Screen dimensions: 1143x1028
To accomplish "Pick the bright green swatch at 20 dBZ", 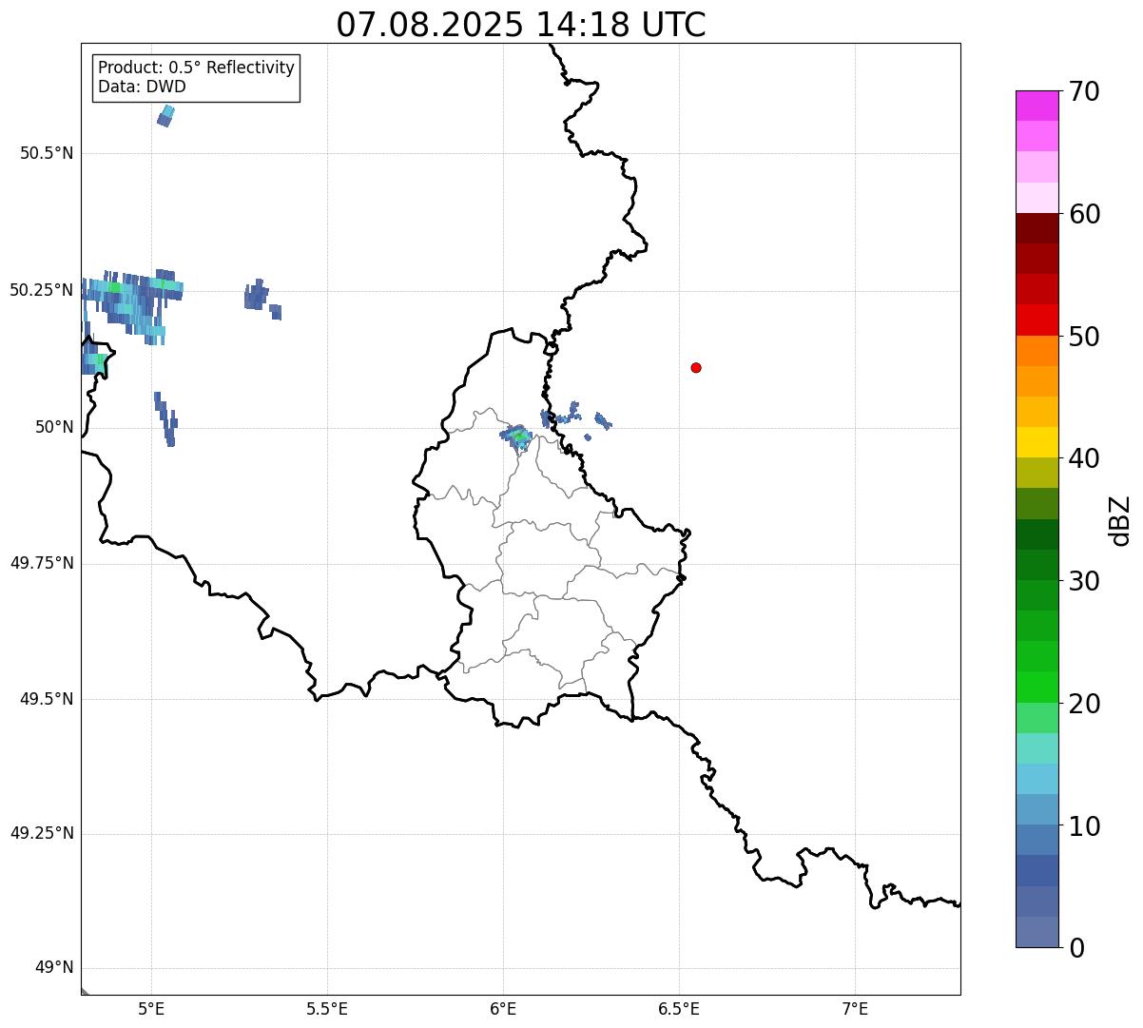I will click(1036, 688).
